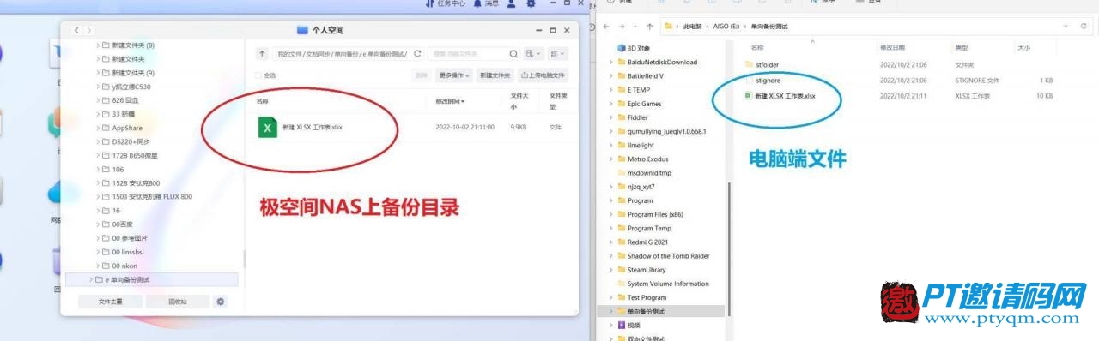This screenshot has width=1099, height=341.
Task: Open the user account icon in top bar
Action: coord(512,4)
